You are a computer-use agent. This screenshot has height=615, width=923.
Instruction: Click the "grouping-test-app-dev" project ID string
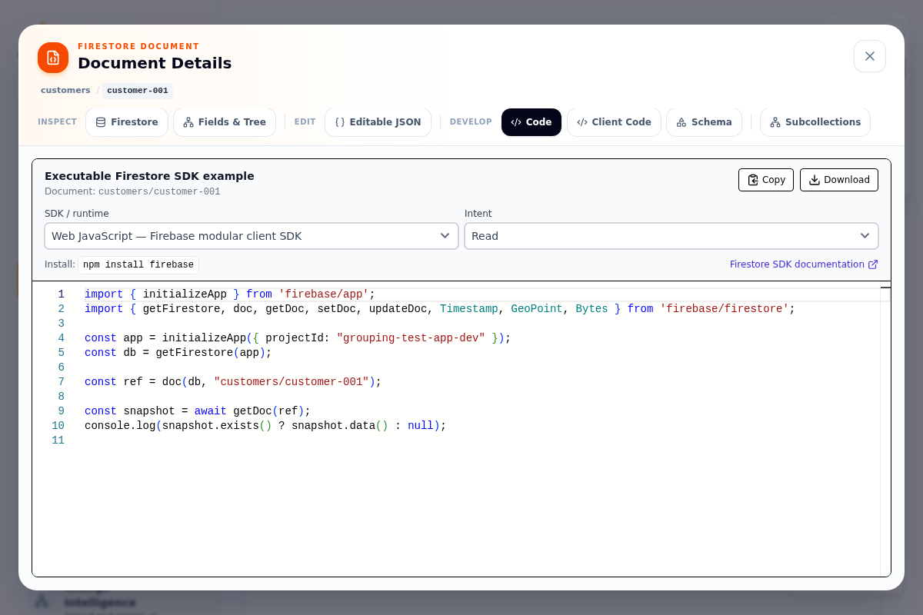pos(411,338)
